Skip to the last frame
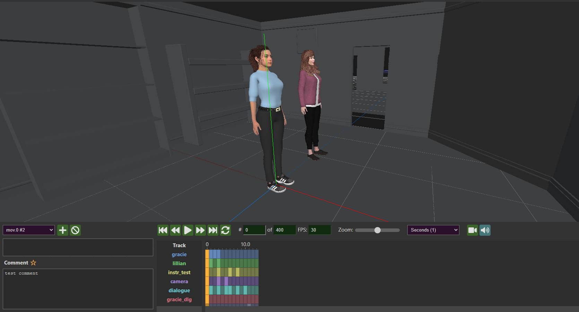The height and width of the screenshot is (312, 579). point(213,230)
